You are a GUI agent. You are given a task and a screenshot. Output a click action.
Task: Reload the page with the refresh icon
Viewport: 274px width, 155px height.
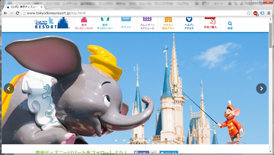click(18, 13)
